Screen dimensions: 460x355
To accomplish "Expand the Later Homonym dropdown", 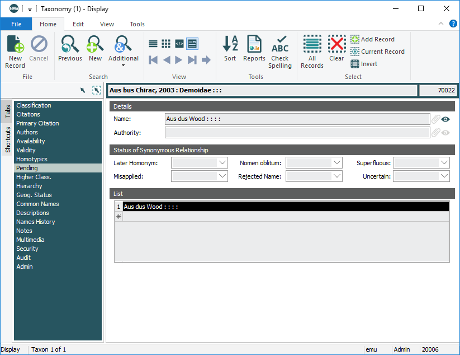I will (x=222, y=163).
